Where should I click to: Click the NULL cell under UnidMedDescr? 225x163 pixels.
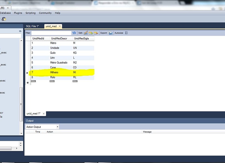pos(52,81)
